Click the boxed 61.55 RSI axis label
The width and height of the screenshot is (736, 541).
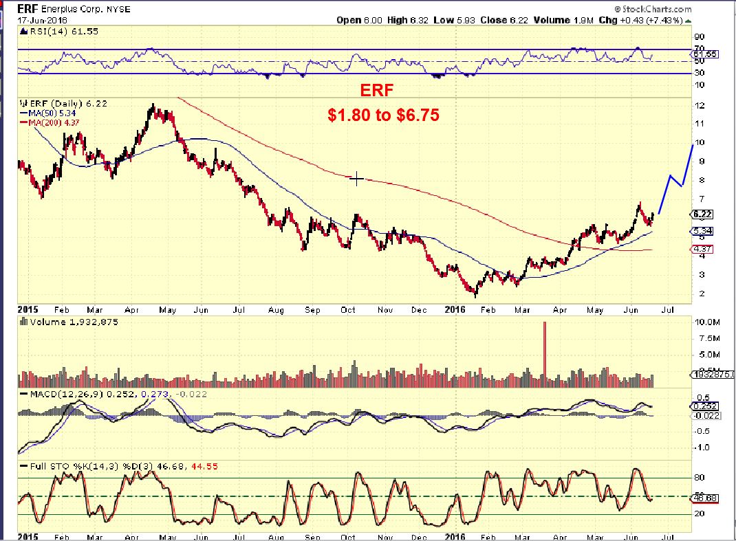(x=705, y=54)
